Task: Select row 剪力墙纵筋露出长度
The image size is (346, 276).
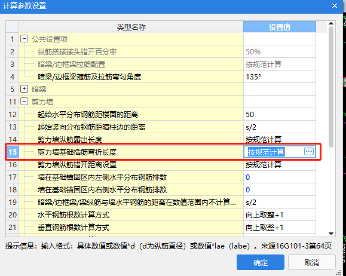Action: click(x=131, y=139)
